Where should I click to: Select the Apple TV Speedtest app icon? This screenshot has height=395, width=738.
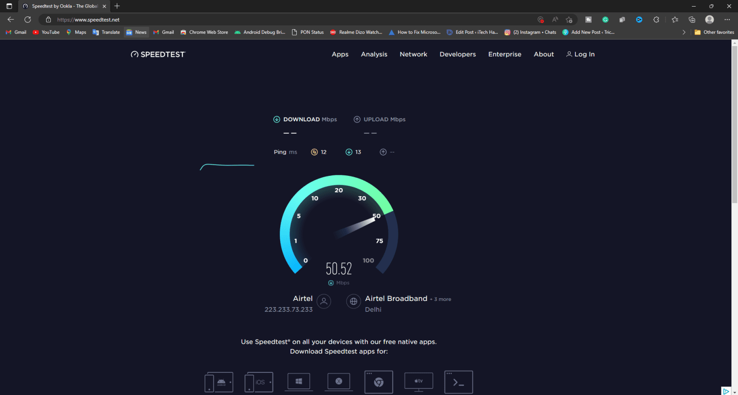click(418, 382)
